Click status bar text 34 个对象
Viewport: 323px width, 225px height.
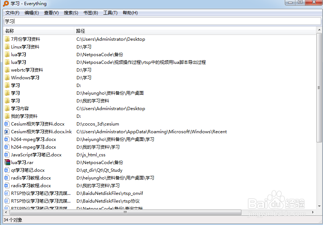(x=13, y=220)
